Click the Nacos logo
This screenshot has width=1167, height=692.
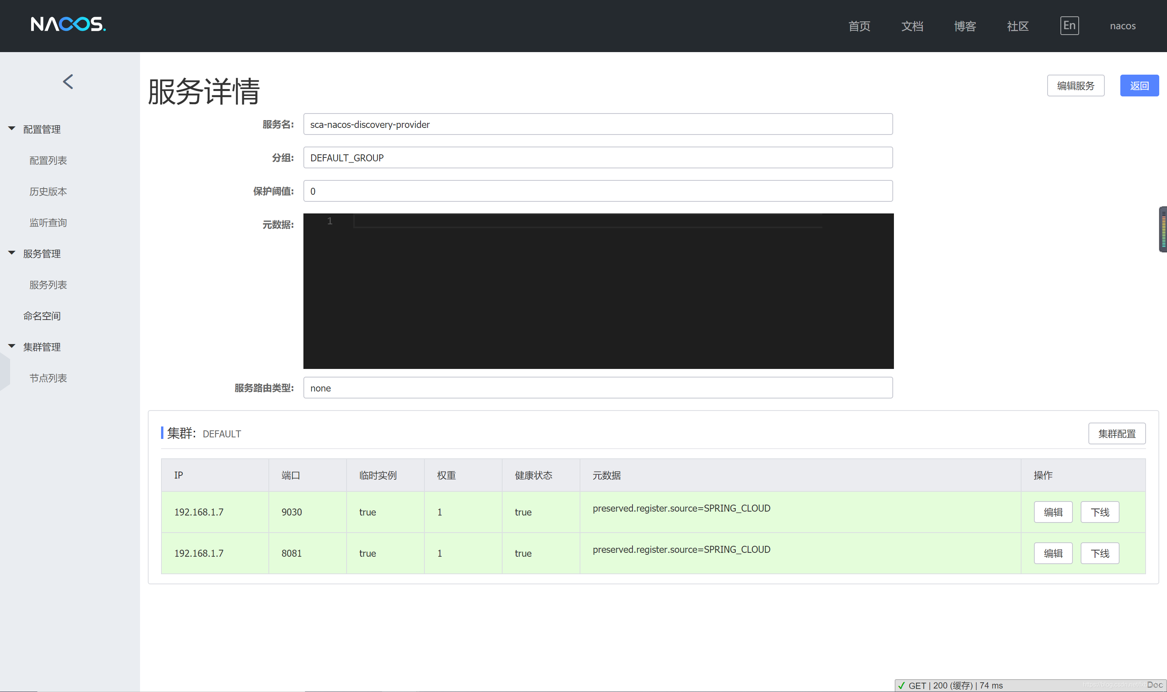(x=68, y=24)
